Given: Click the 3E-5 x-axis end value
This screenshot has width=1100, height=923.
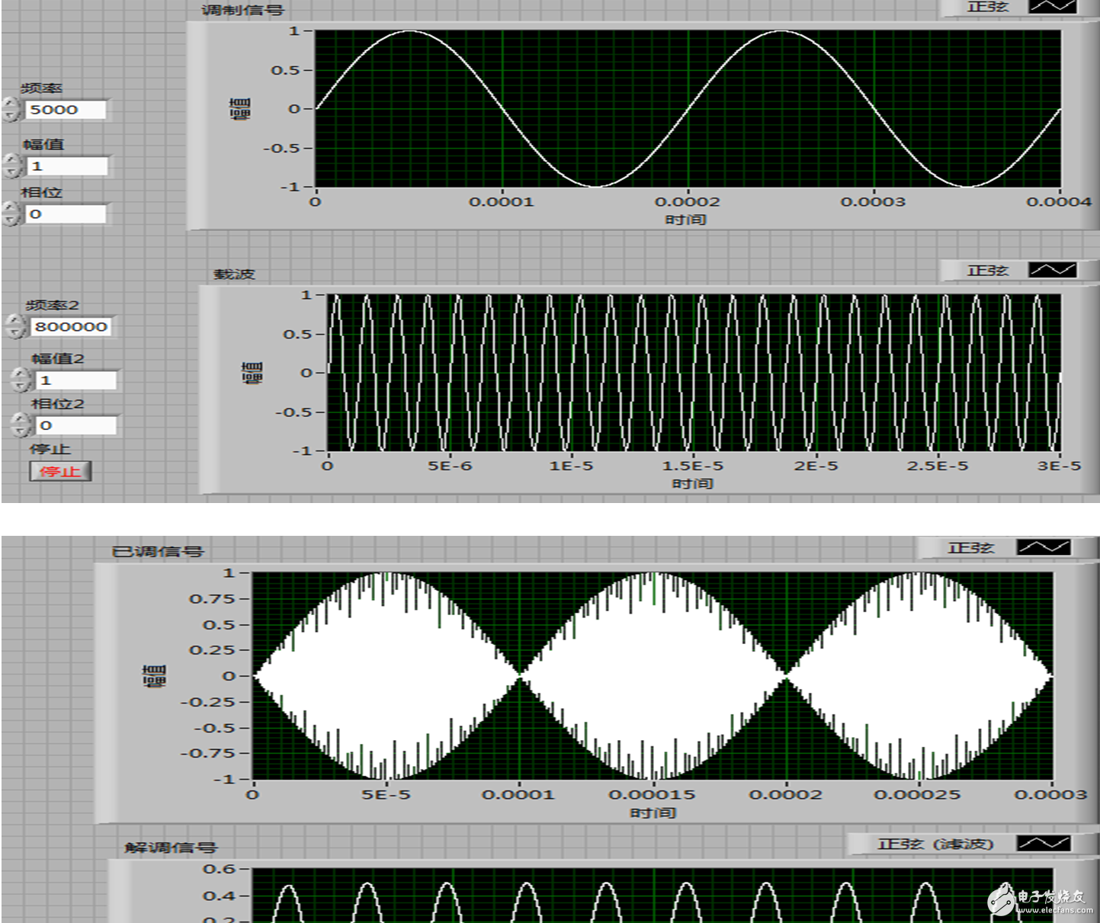Looking at the screenshot, I should [x=1059, y=466].
